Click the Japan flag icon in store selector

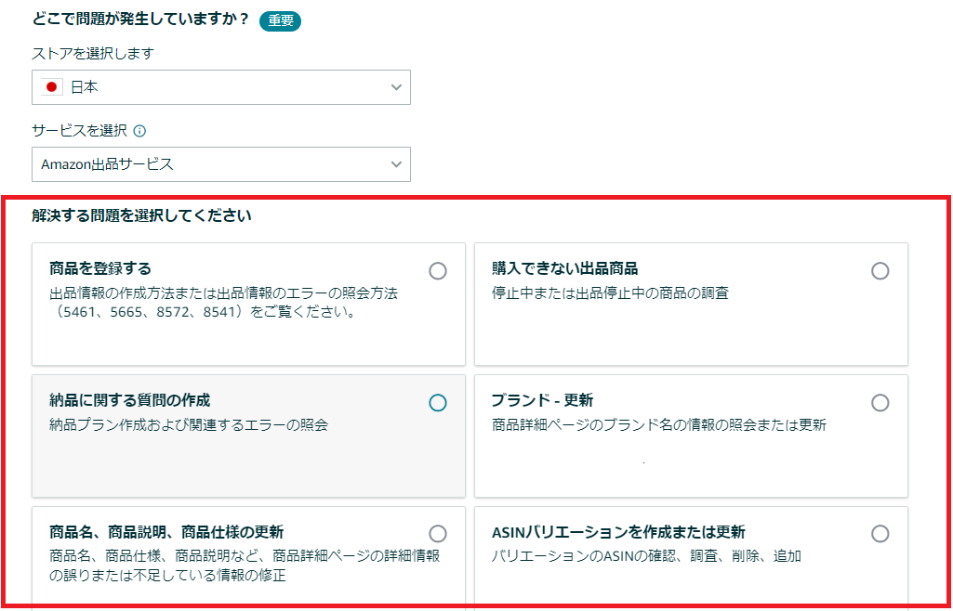[x=52, y=87]
